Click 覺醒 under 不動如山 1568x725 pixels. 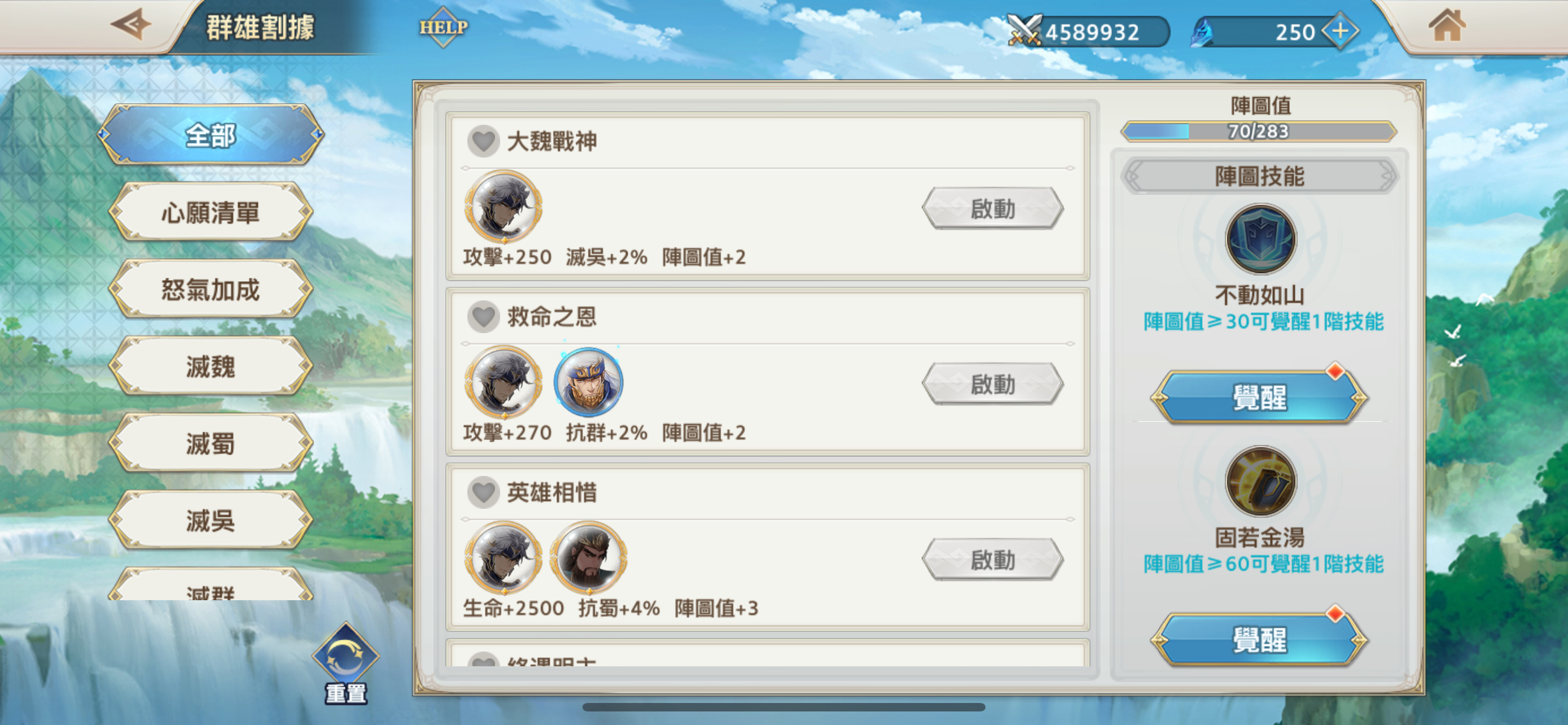coord(1259,398)
